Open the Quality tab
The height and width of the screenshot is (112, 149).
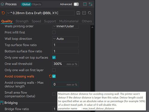pos(7,21)
